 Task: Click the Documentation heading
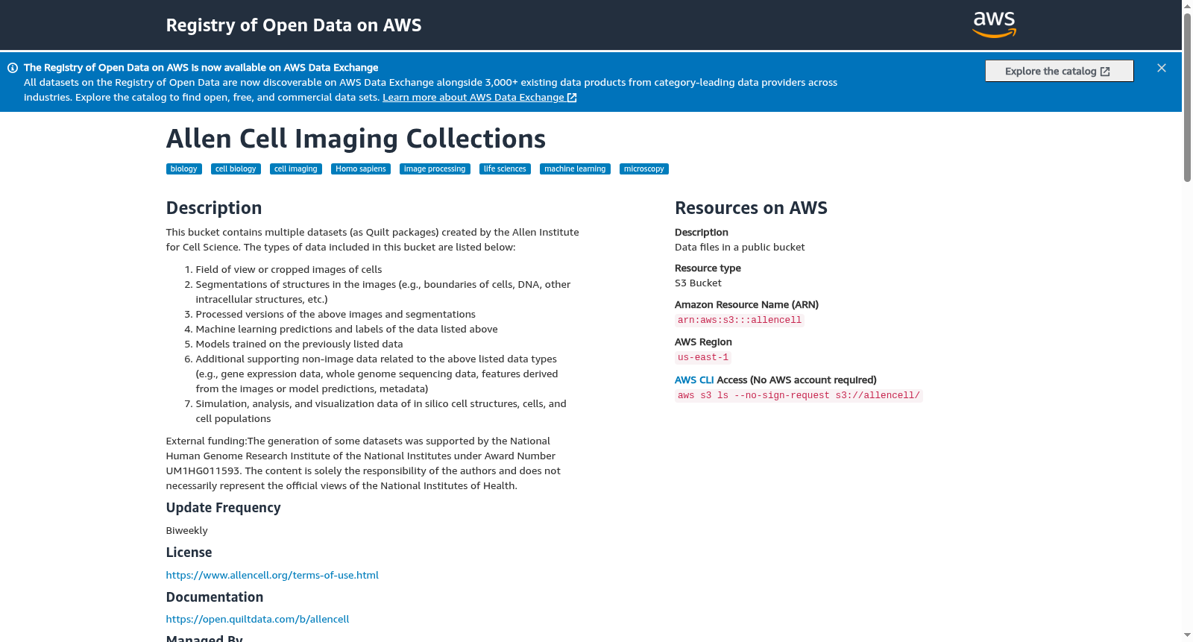215,597
